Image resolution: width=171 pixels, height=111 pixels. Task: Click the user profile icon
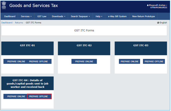(x=148, y=5)
